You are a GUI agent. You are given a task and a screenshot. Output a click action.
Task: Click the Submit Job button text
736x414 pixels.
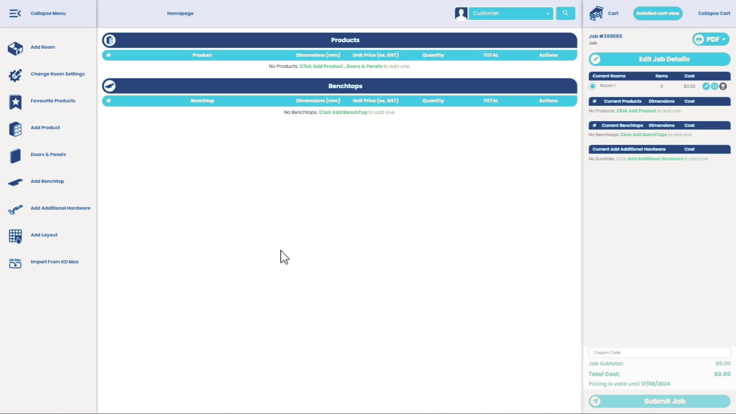coord(664,401)
